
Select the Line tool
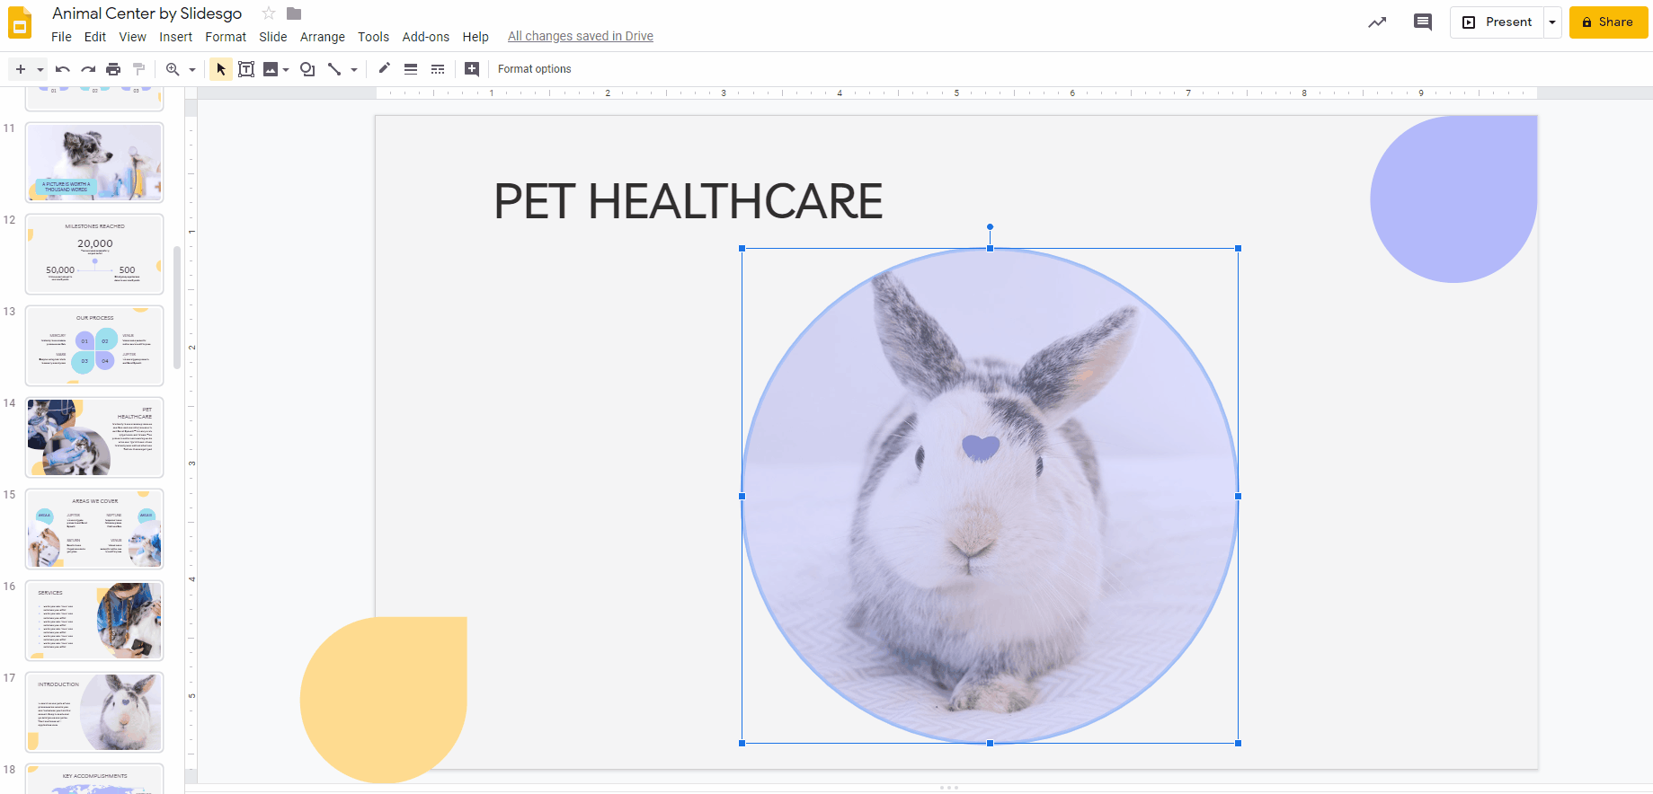pos(334,69)
